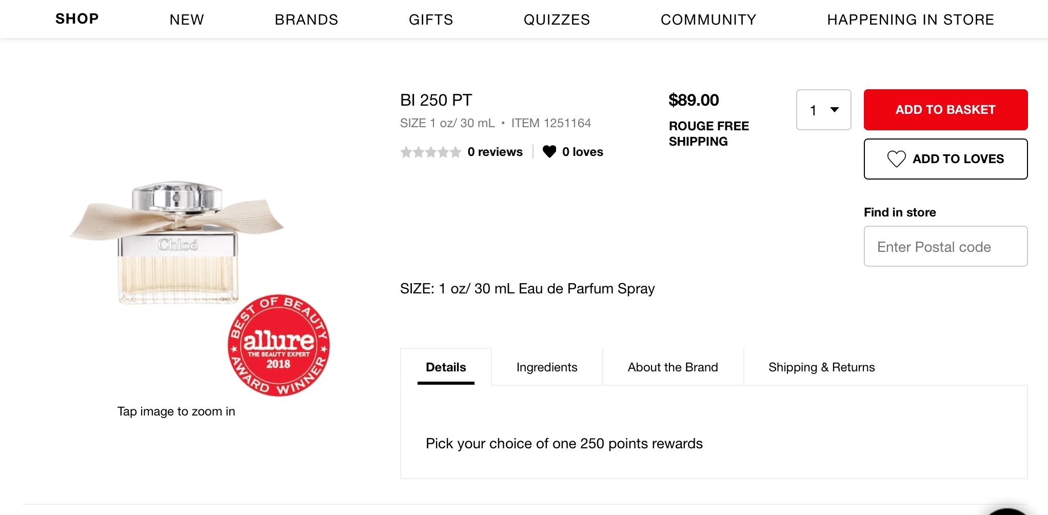Click the 0 reviews link
Image resolution: width=1048 pixels, height=515 pixels.
point(495,152)
